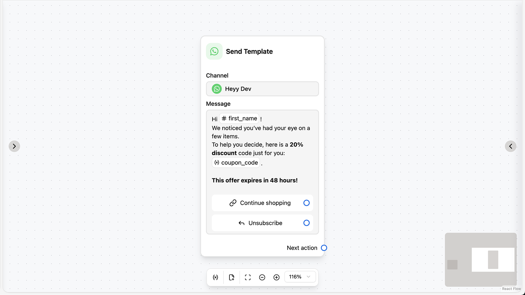Viewport: 525px width, 295px height.
Task: Click the minimap viewport in the corner
Action: 493,260
